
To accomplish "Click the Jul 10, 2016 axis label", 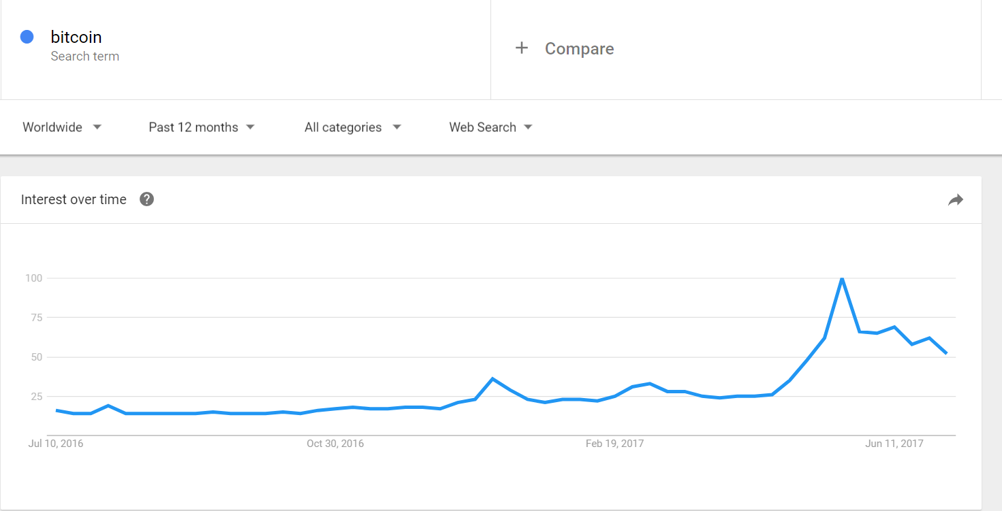I will click(56, 444).
